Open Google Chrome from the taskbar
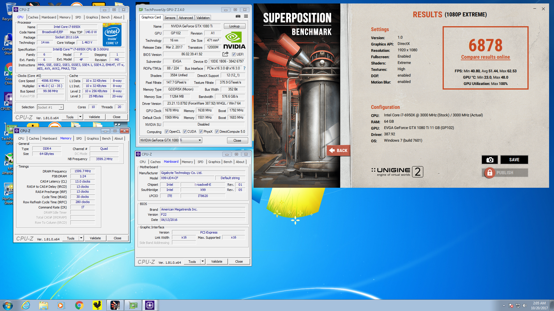 click(x=79, y=305)
